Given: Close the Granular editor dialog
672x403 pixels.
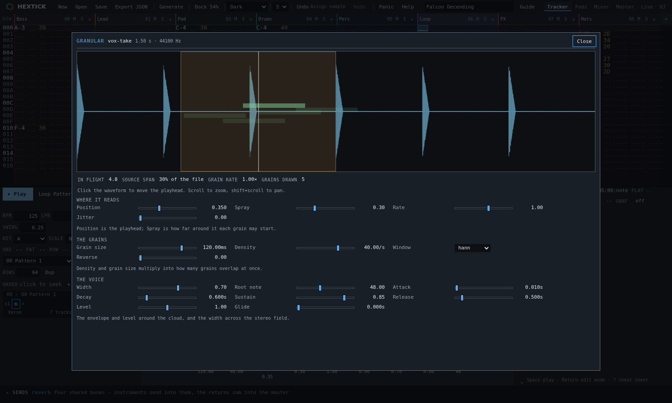Looking at the screenshot, I should [x=584, y=41].
